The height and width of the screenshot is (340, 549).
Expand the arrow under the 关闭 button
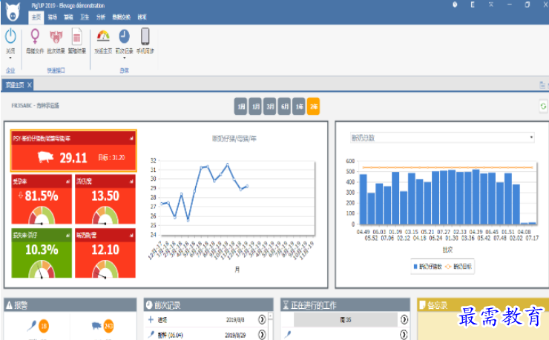point(10,58)
